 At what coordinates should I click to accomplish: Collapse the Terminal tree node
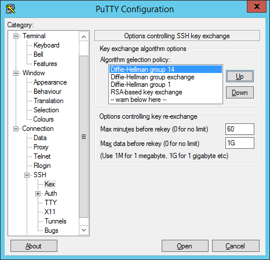coord(16,36)
